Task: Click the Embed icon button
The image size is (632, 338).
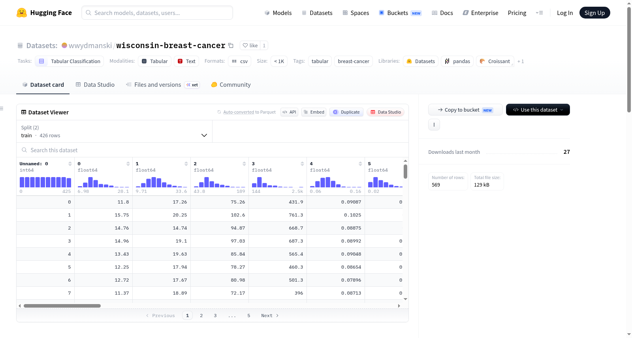Action: tap(314, 112)
